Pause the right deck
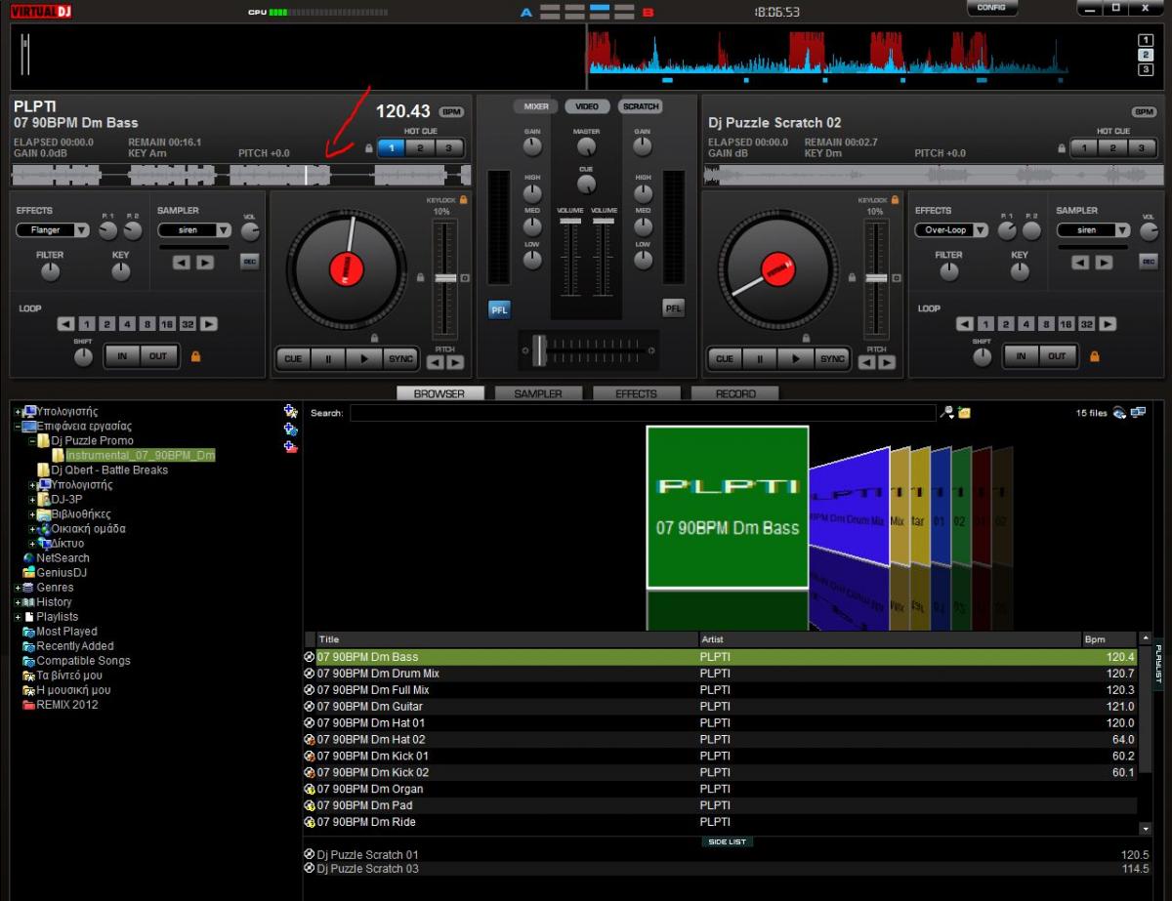The width and height of the screenshot is (1172, 901). coord(759,358)
